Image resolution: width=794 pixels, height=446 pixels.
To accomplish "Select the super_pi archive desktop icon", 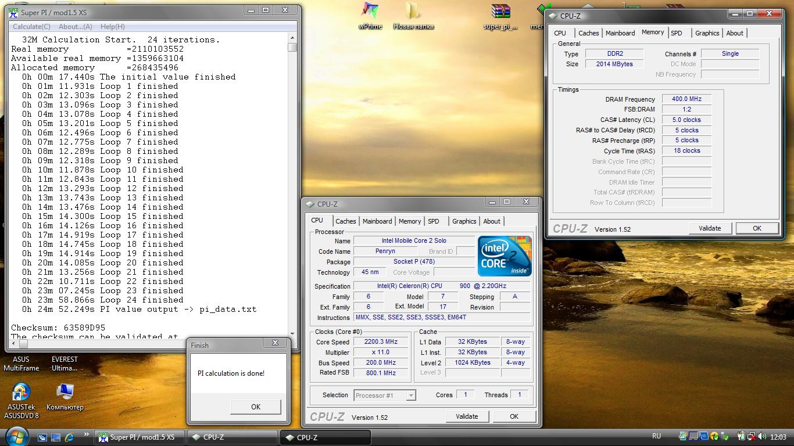I will 500,16.
